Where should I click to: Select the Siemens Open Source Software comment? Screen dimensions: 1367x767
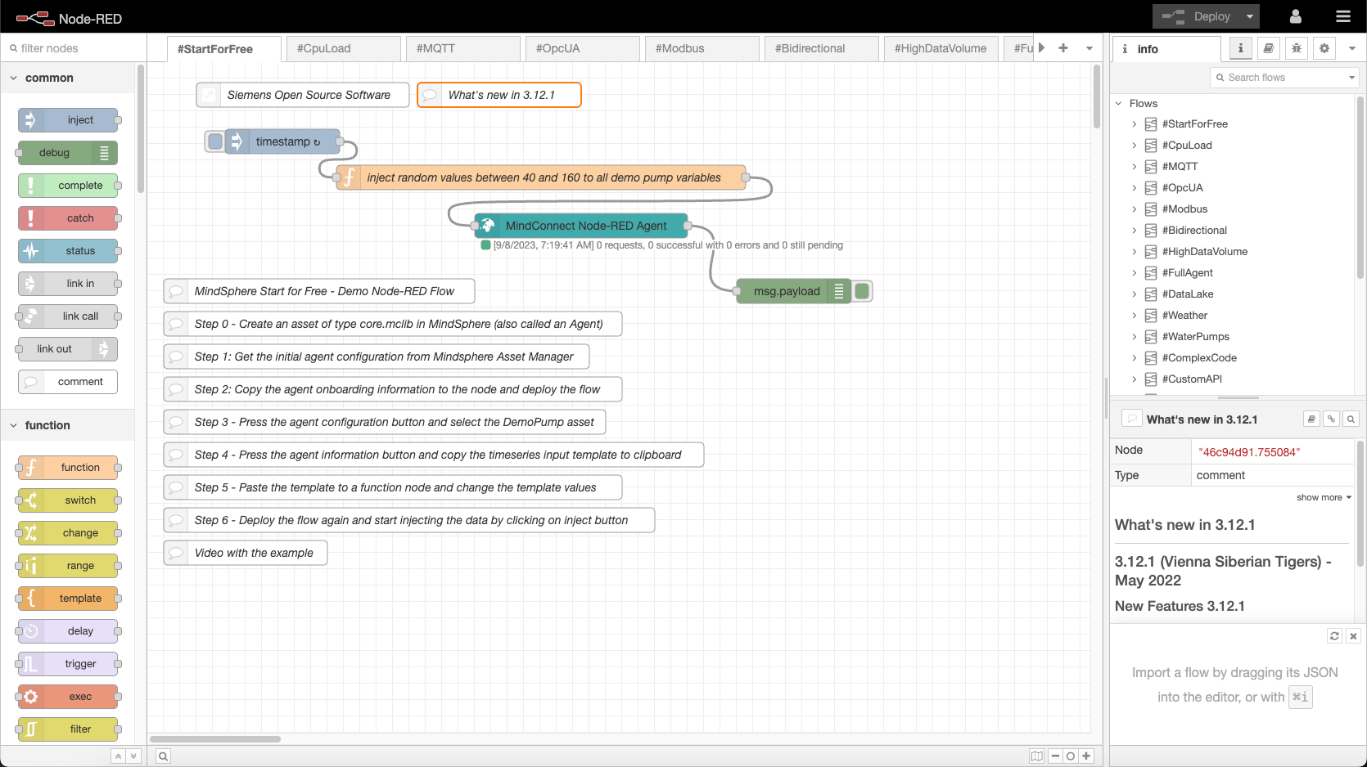[x=303, y=95]
